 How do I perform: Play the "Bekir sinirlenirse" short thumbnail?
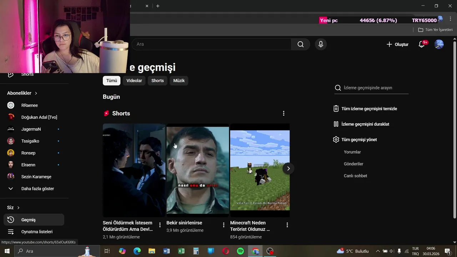198,170
